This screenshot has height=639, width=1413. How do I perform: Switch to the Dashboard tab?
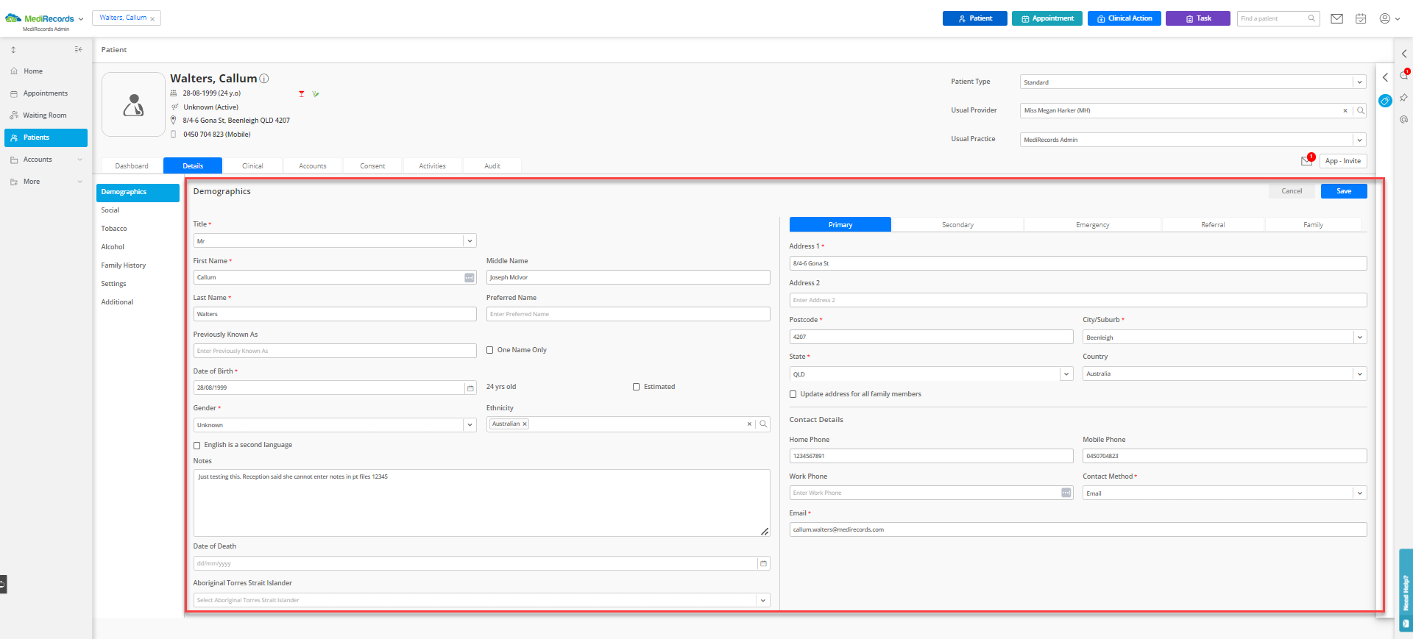click(132, 166)
